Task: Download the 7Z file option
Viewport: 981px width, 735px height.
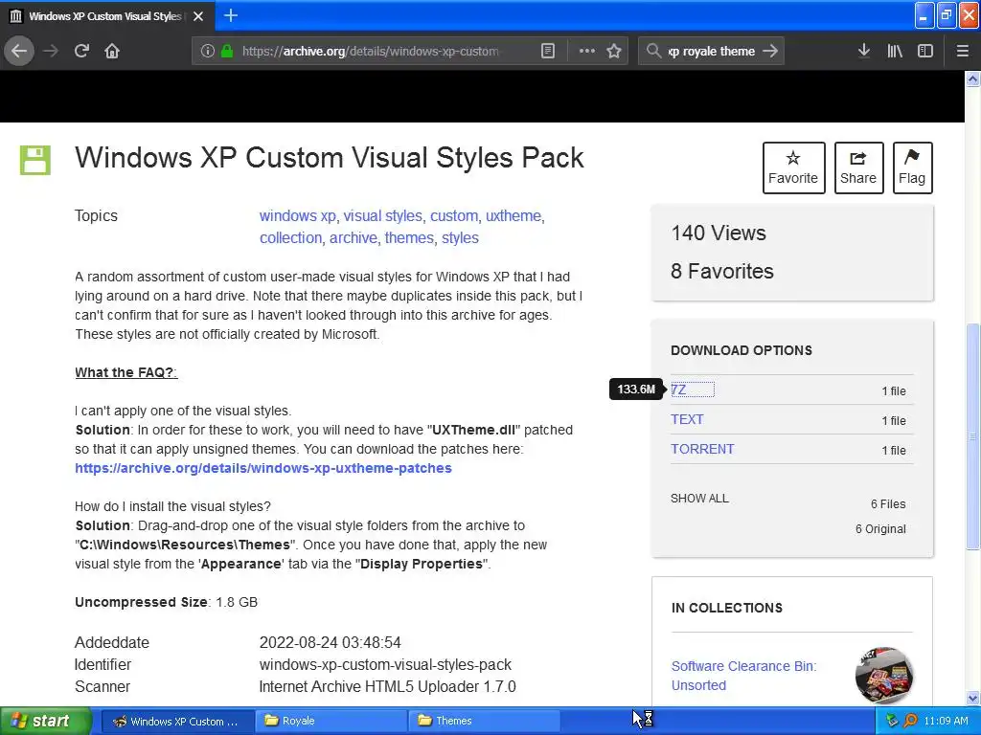Action: (679, 390)
